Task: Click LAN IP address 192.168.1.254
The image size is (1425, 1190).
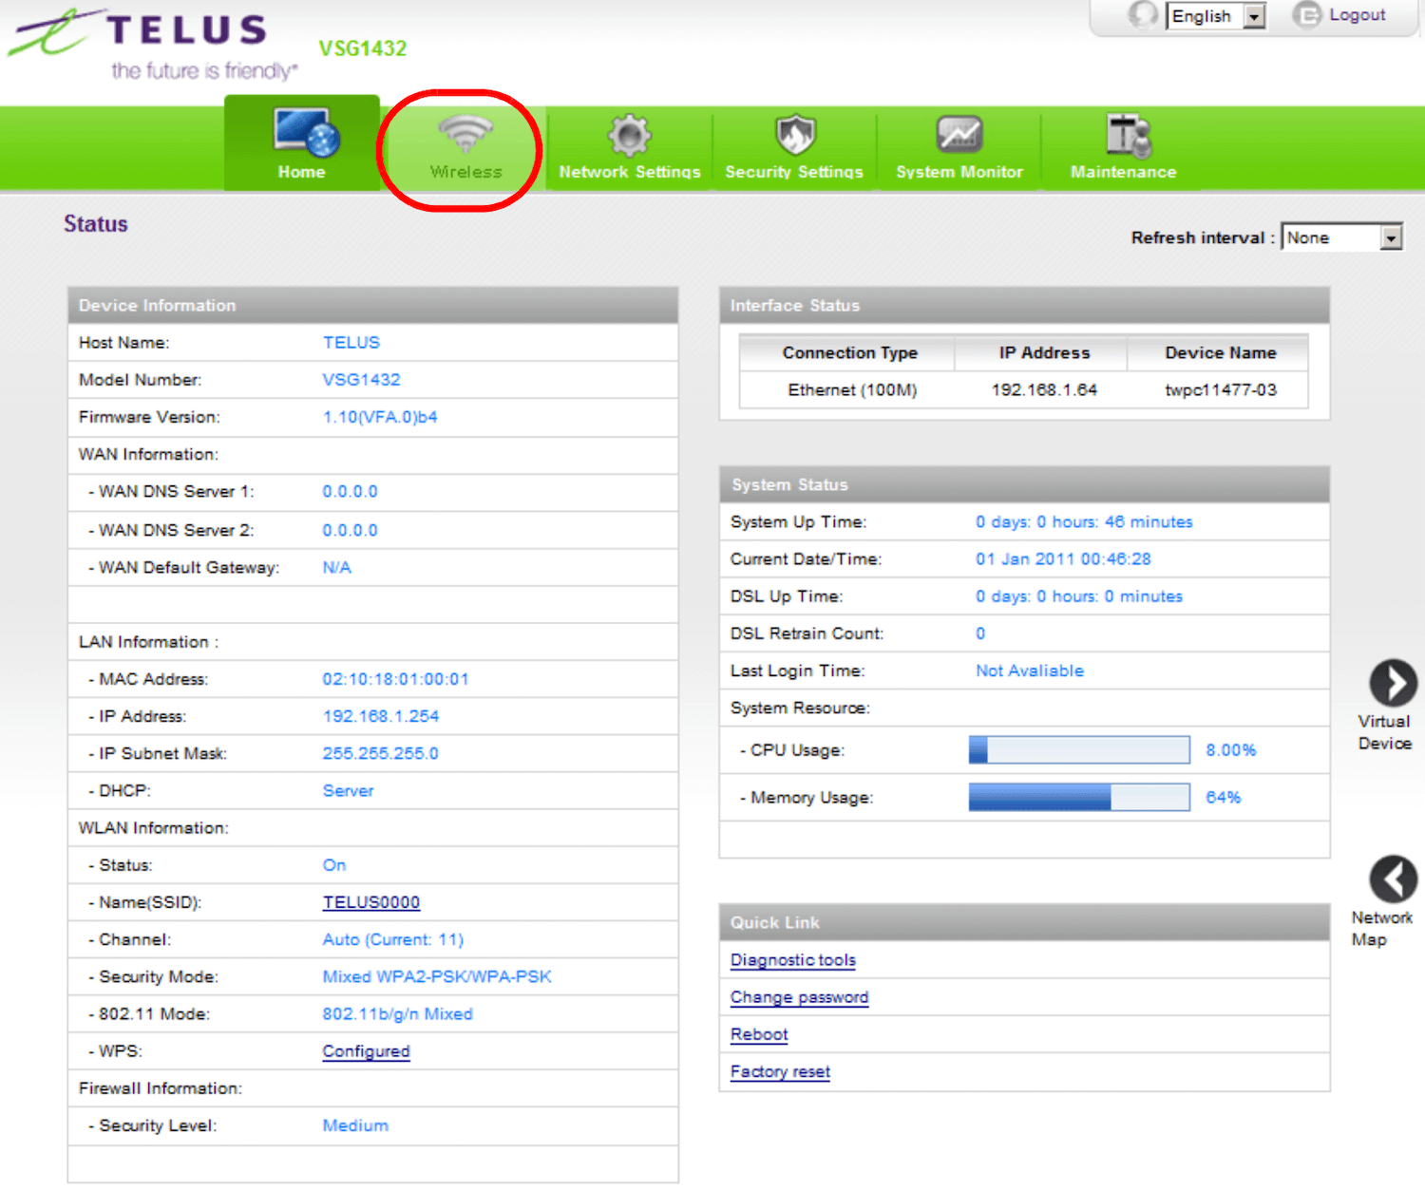Action: point(381,716)
